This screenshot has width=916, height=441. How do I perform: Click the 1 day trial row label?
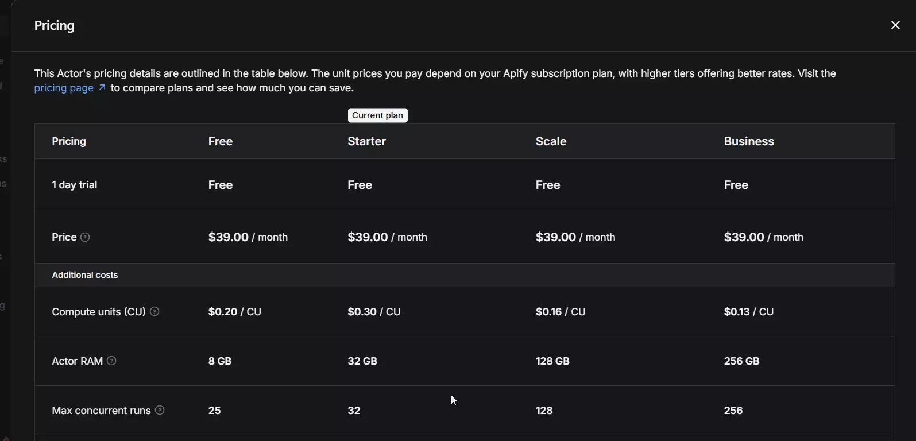pyautogui.click(x=75, y=185)
